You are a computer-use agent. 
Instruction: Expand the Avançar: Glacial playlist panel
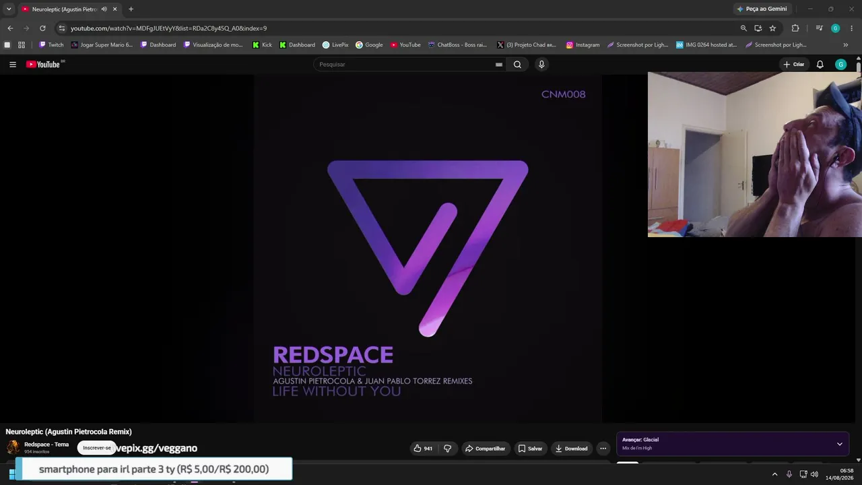click(x=840, y=445)
